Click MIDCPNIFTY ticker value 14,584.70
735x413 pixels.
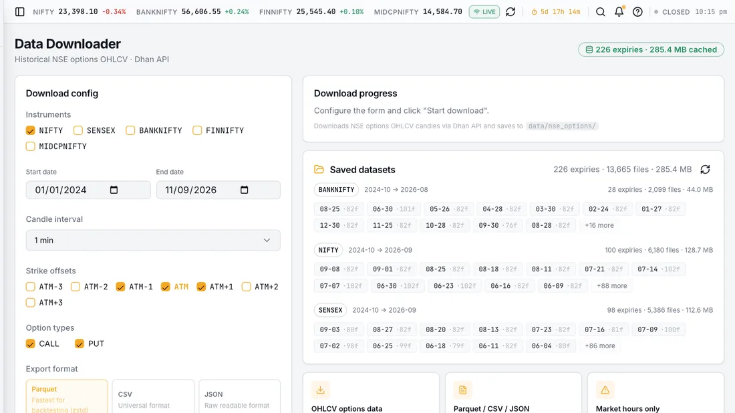pos(442,12)
